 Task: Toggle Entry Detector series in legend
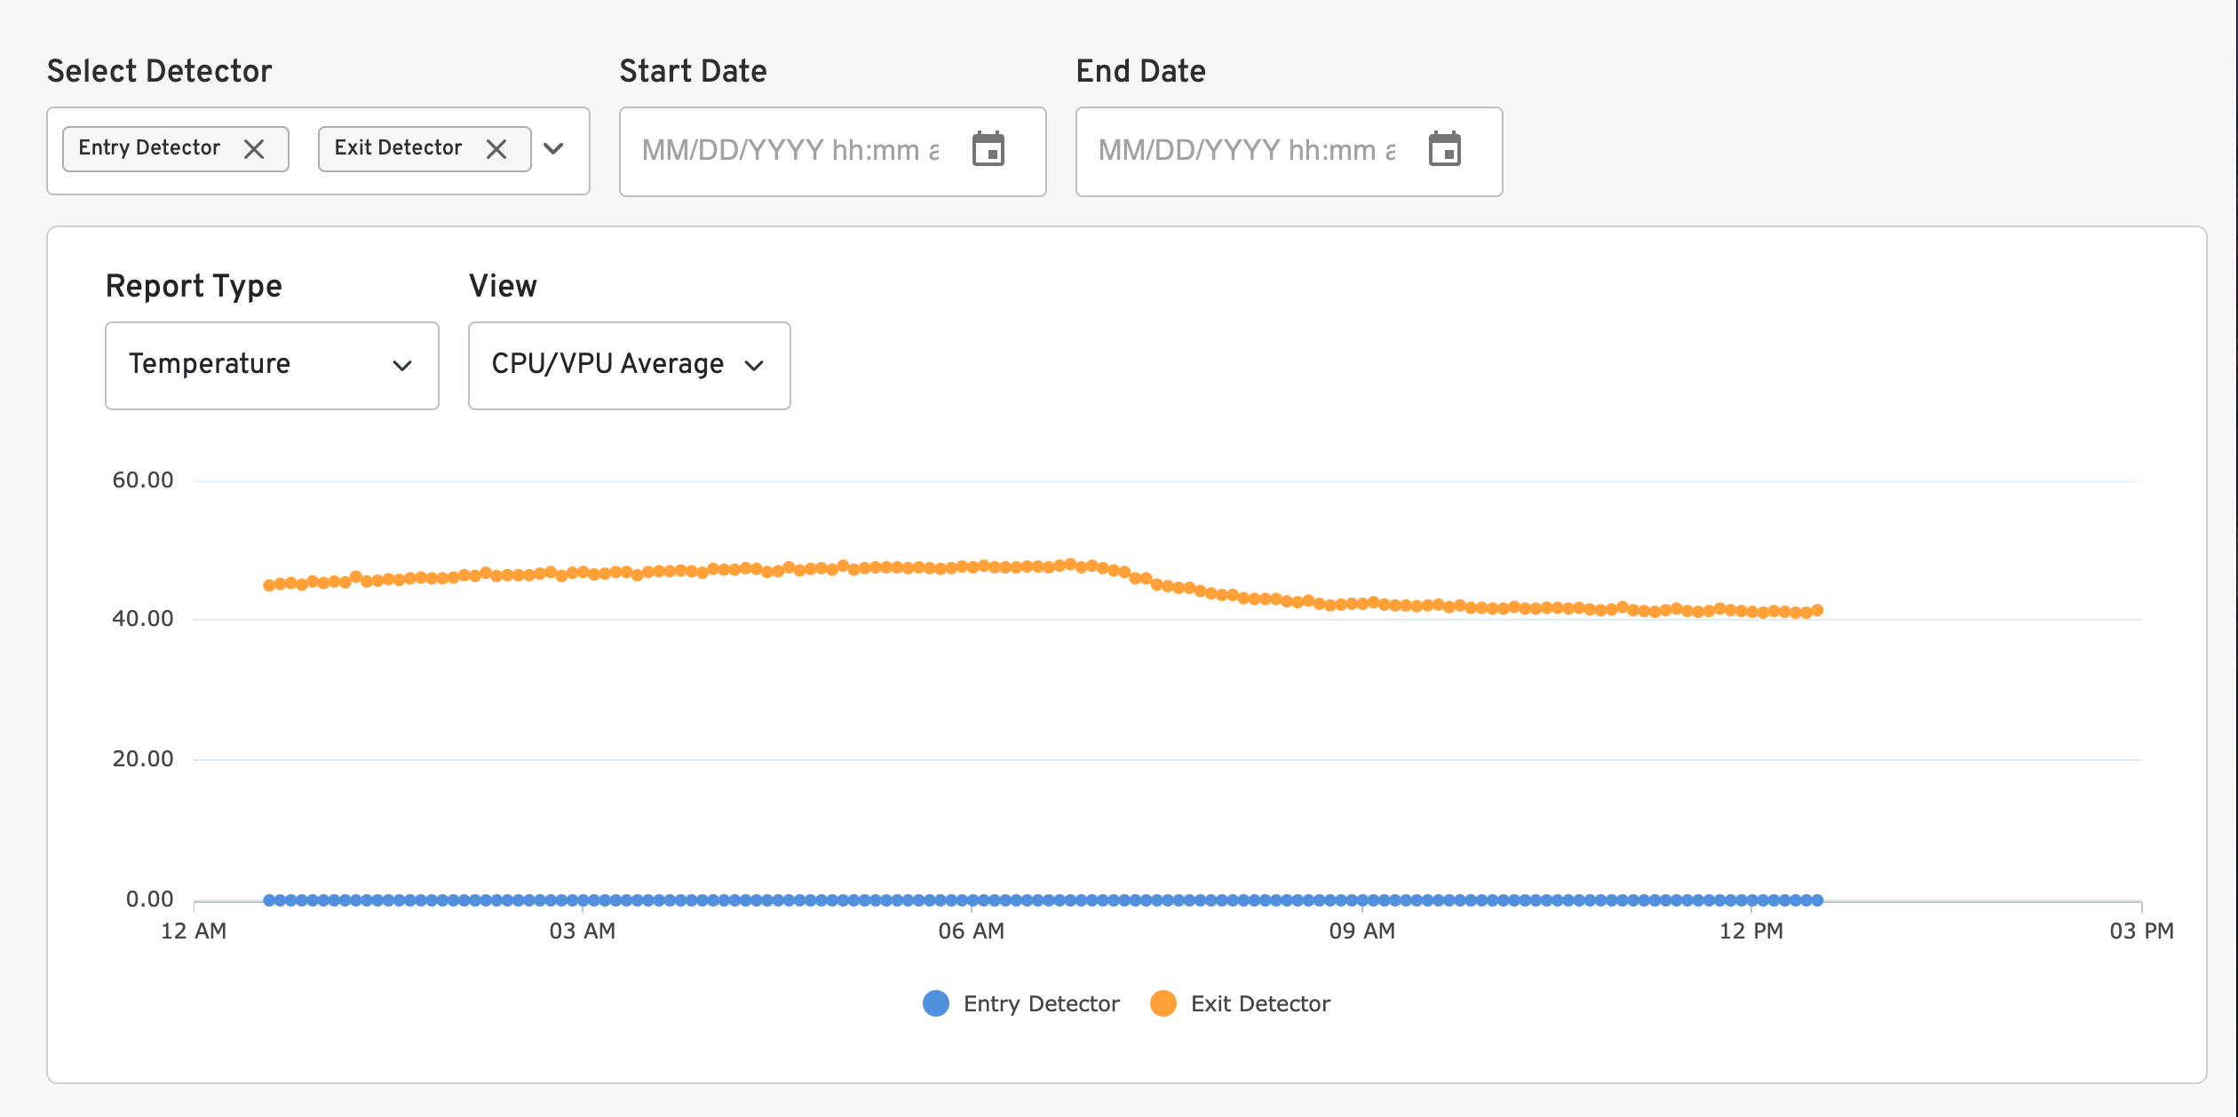pos(1041,1003)
